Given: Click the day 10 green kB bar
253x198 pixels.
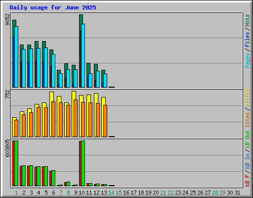Looking at the screenshot, I should click(83, 163).
